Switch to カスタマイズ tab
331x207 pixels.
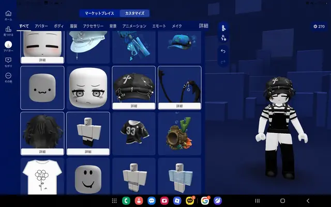(x=134, y=13)
